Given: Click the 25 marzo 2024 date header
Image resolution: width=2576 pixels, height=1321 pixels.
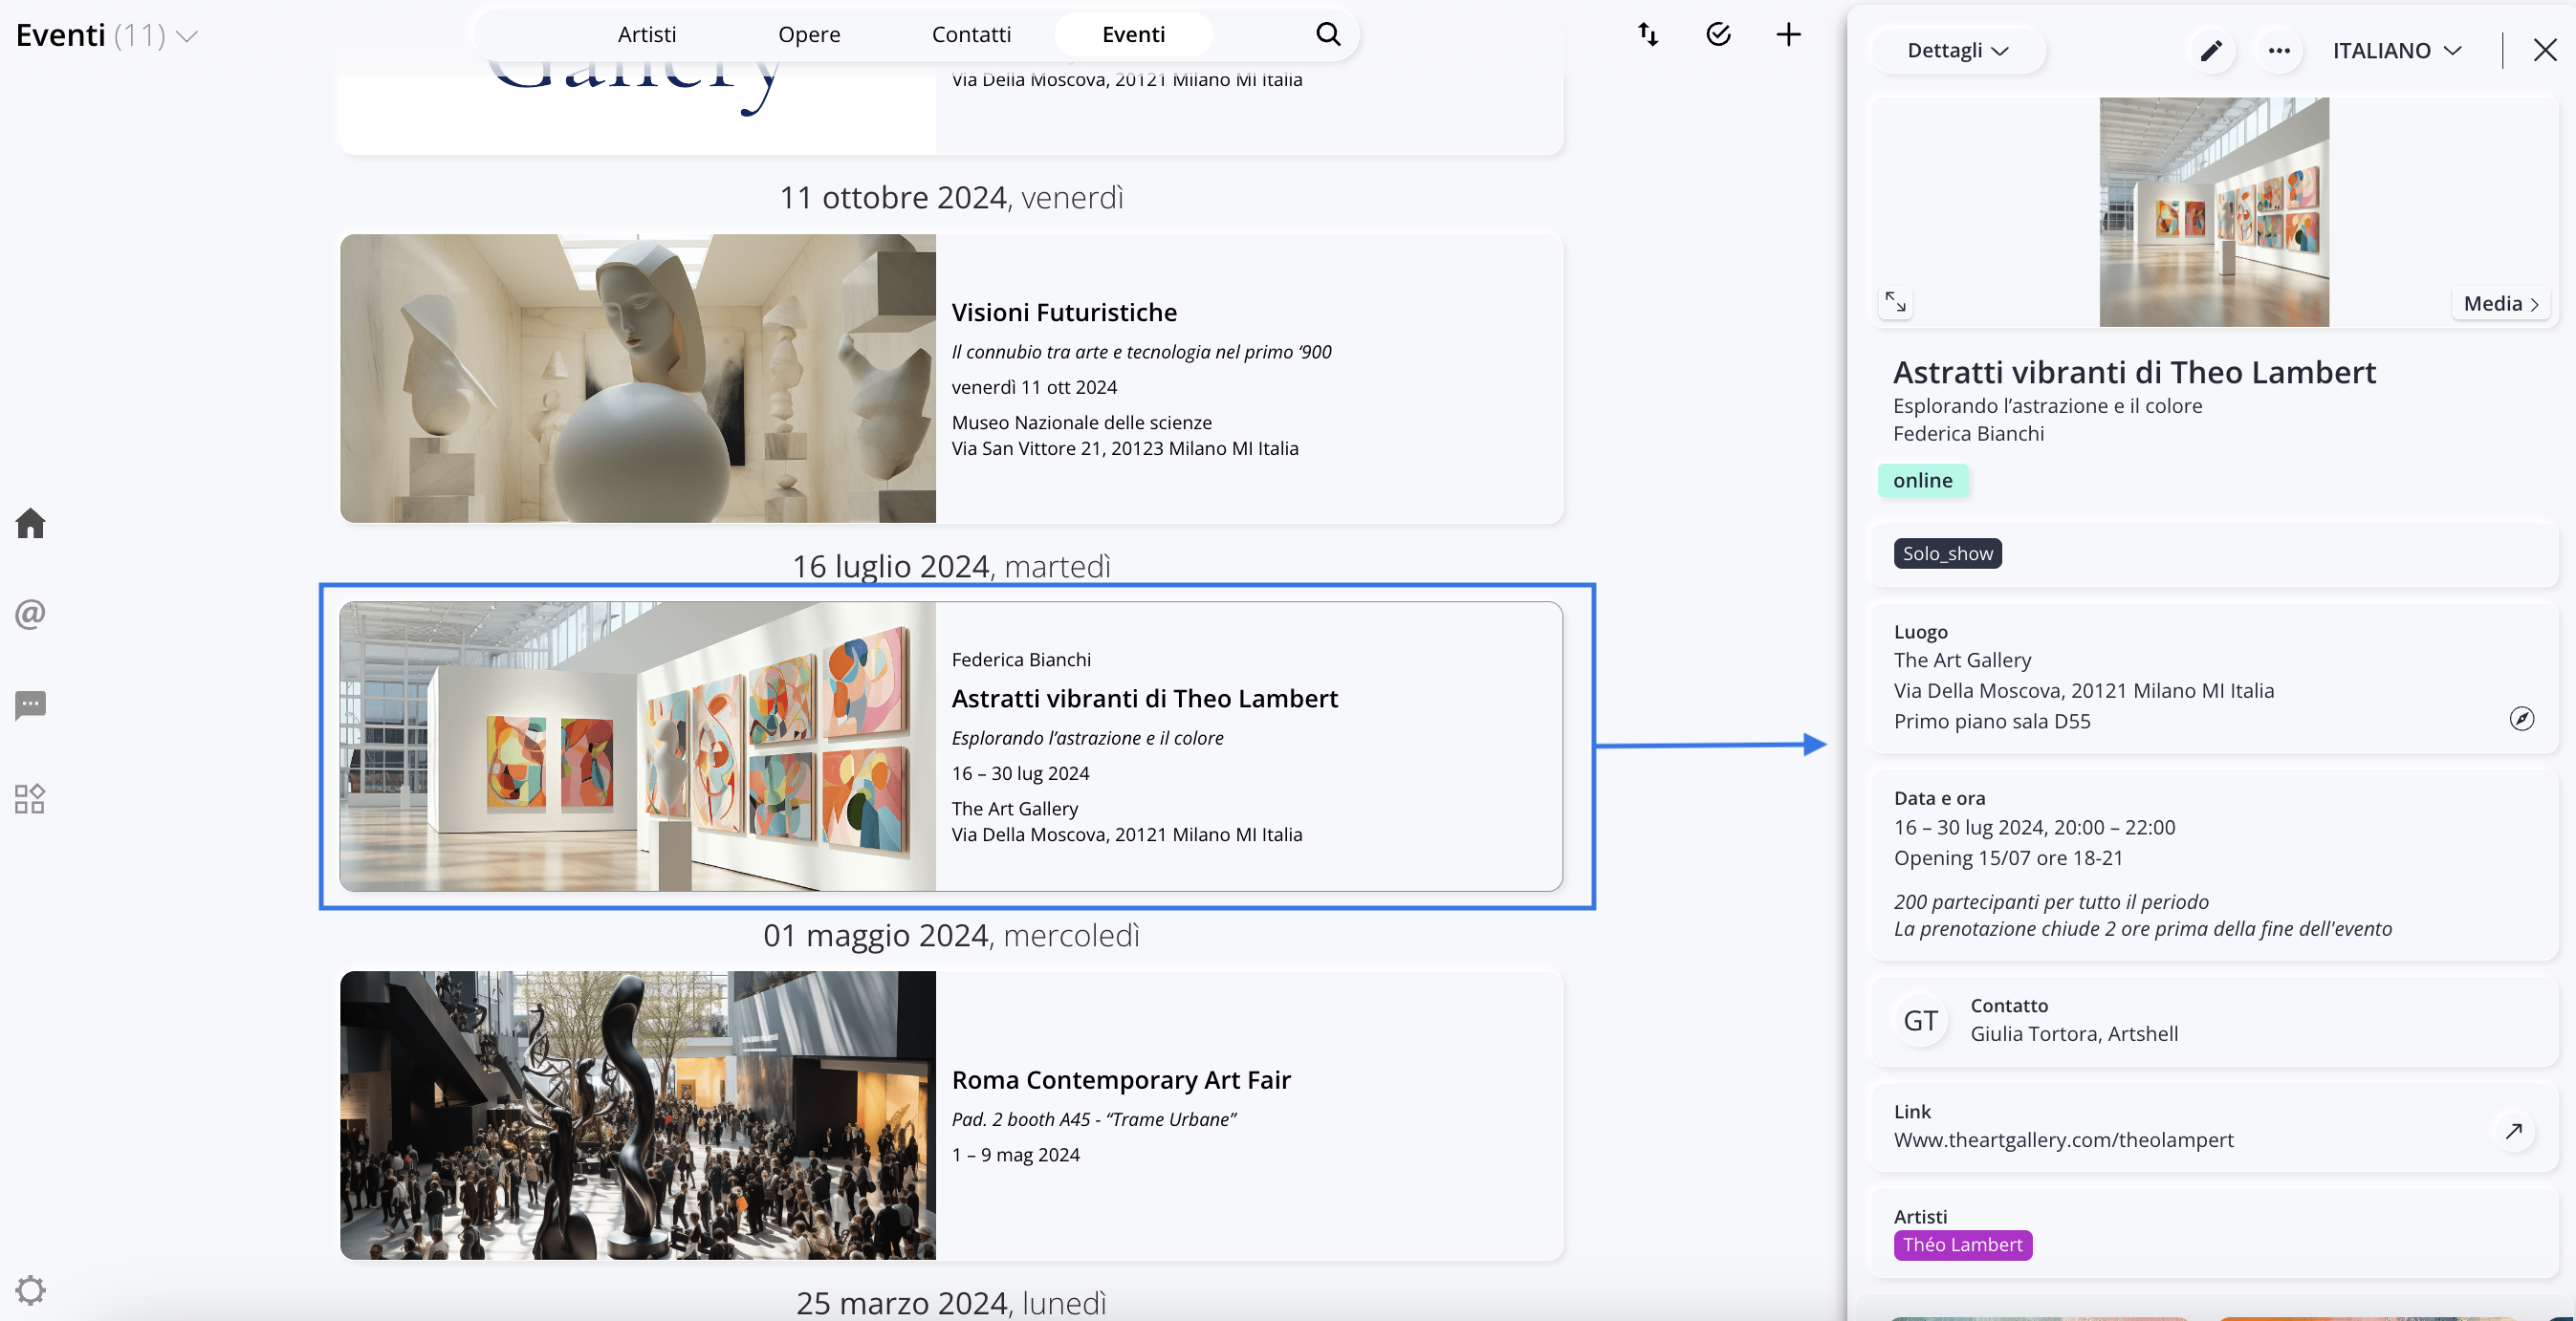Looking at the screenshot, I should tap(951, 1302).
